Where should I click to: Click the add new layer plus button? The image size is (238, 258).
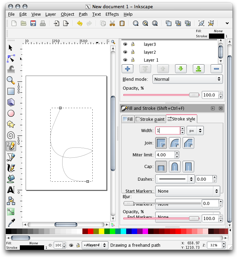[128, 69]
